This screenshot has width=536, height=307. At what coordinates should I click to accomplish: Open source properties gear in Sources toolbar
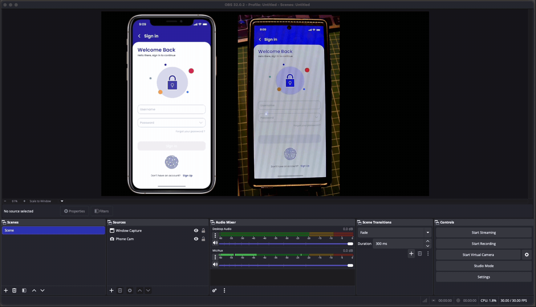(130, 290)
